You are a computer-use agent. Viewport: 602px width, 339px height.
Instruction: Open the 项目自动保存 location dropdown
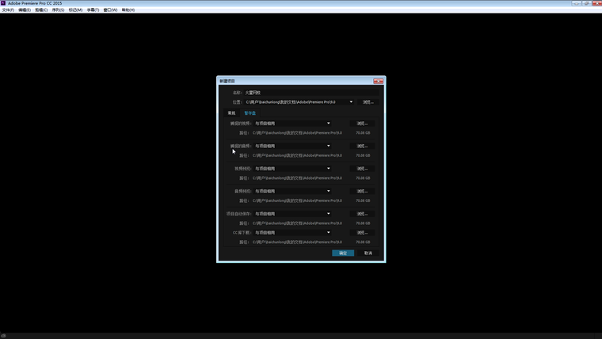tap(328, 214)
